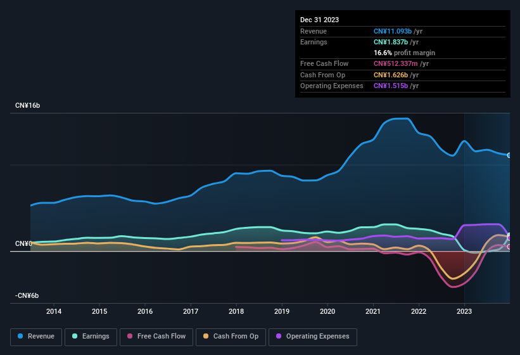Click the 2014 year label on the x-axis

click(54, 311)
